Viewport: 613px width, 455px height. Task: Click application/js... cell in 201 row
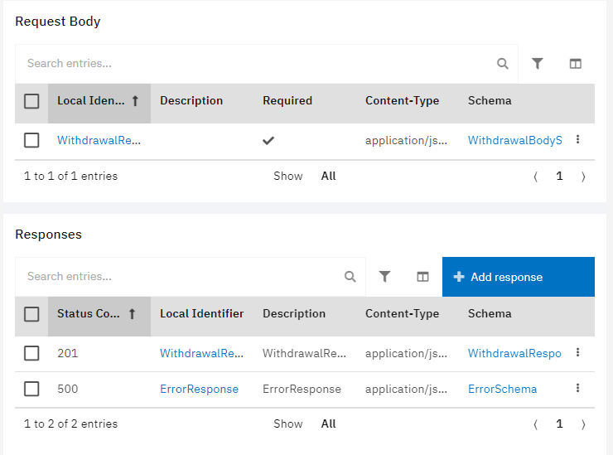(406, 353)
